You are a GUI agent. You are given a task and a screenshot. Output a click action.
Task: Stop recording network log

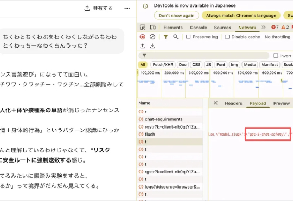click(142, 37)
